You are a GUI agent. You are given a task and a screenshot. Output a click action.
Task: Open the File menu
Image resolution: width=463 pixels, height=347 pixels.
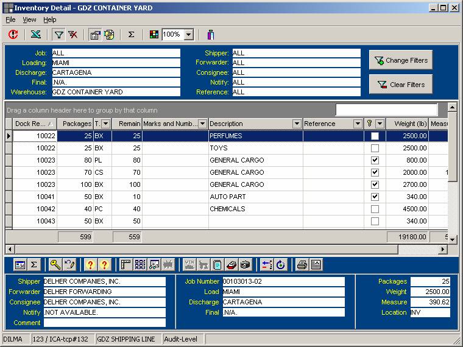pyautogui.click(x=10, y=19)
